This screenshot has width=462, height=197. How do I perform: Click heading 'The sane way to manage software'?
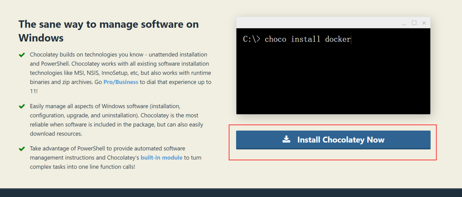(x=109, y=31)
